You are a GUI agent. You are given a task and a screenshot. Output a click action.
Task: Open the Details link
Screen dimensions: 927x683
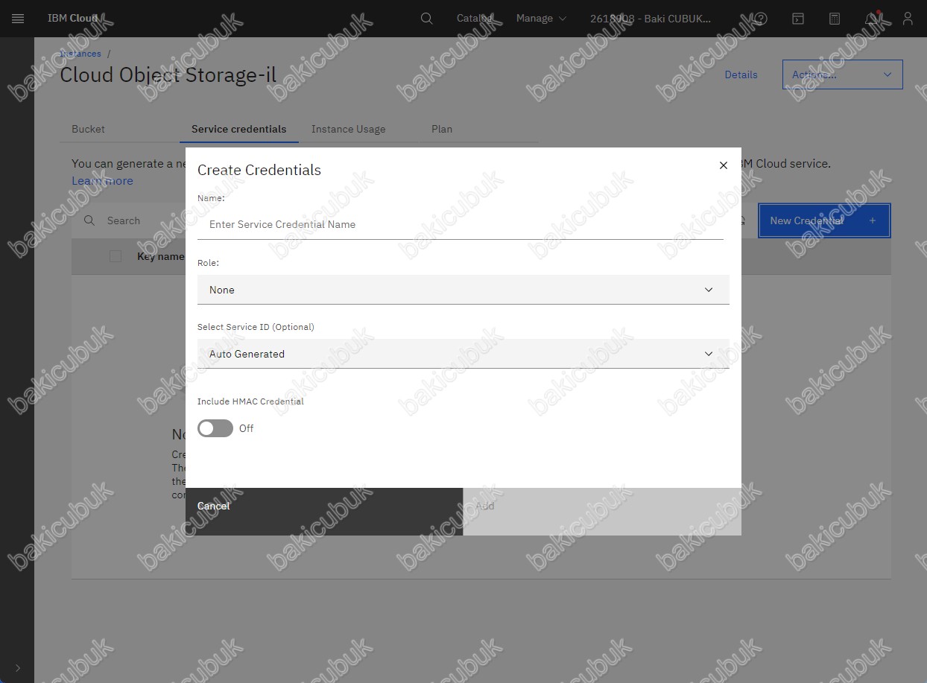coord(741,74)
